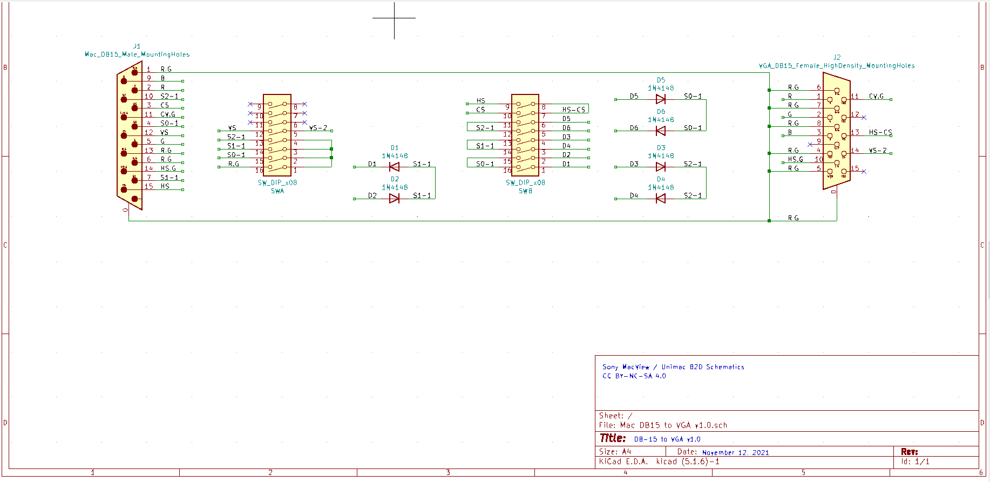Screen dimensions: 990x482
Task: Click the SW_DIP_x08 value above SWA
Action: tap(277, 183)
